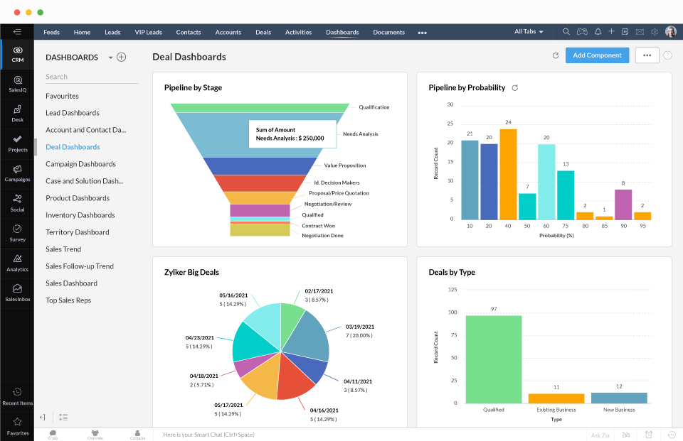This screenshot has height=441, width=683.
Task: Open SalesInbox from the sidebar
Action: pos(16,290)
